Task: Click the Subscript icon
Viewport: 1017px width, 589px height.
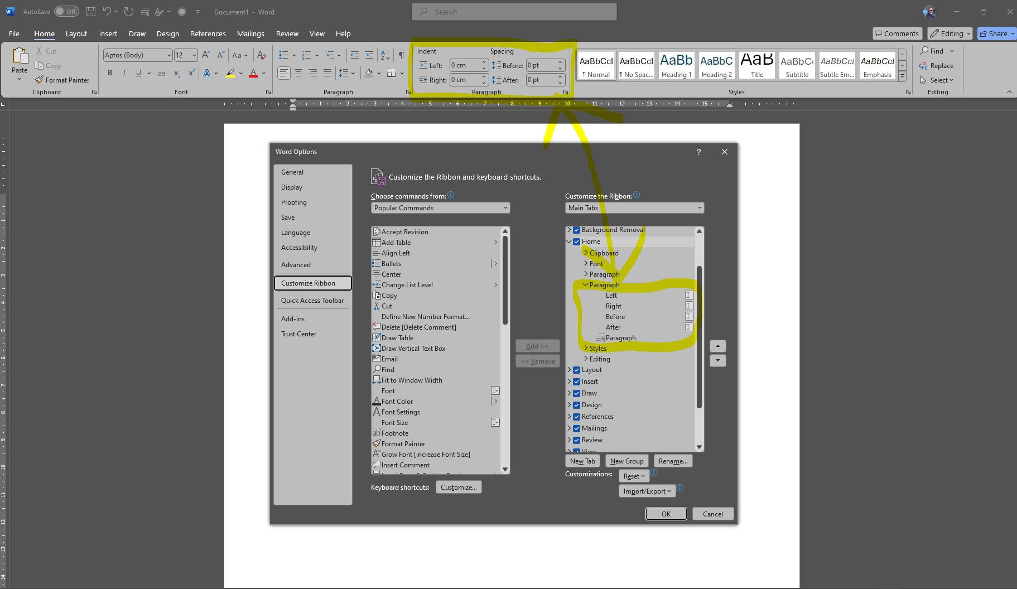Action: click(x=177, y=73)
